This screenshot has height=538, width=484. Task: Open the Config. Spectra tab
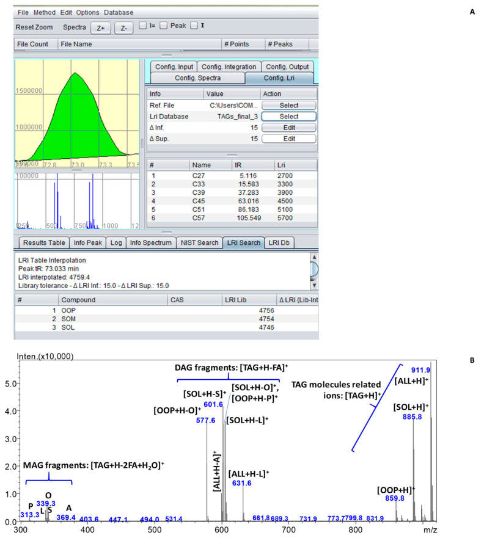pos(196,78)
